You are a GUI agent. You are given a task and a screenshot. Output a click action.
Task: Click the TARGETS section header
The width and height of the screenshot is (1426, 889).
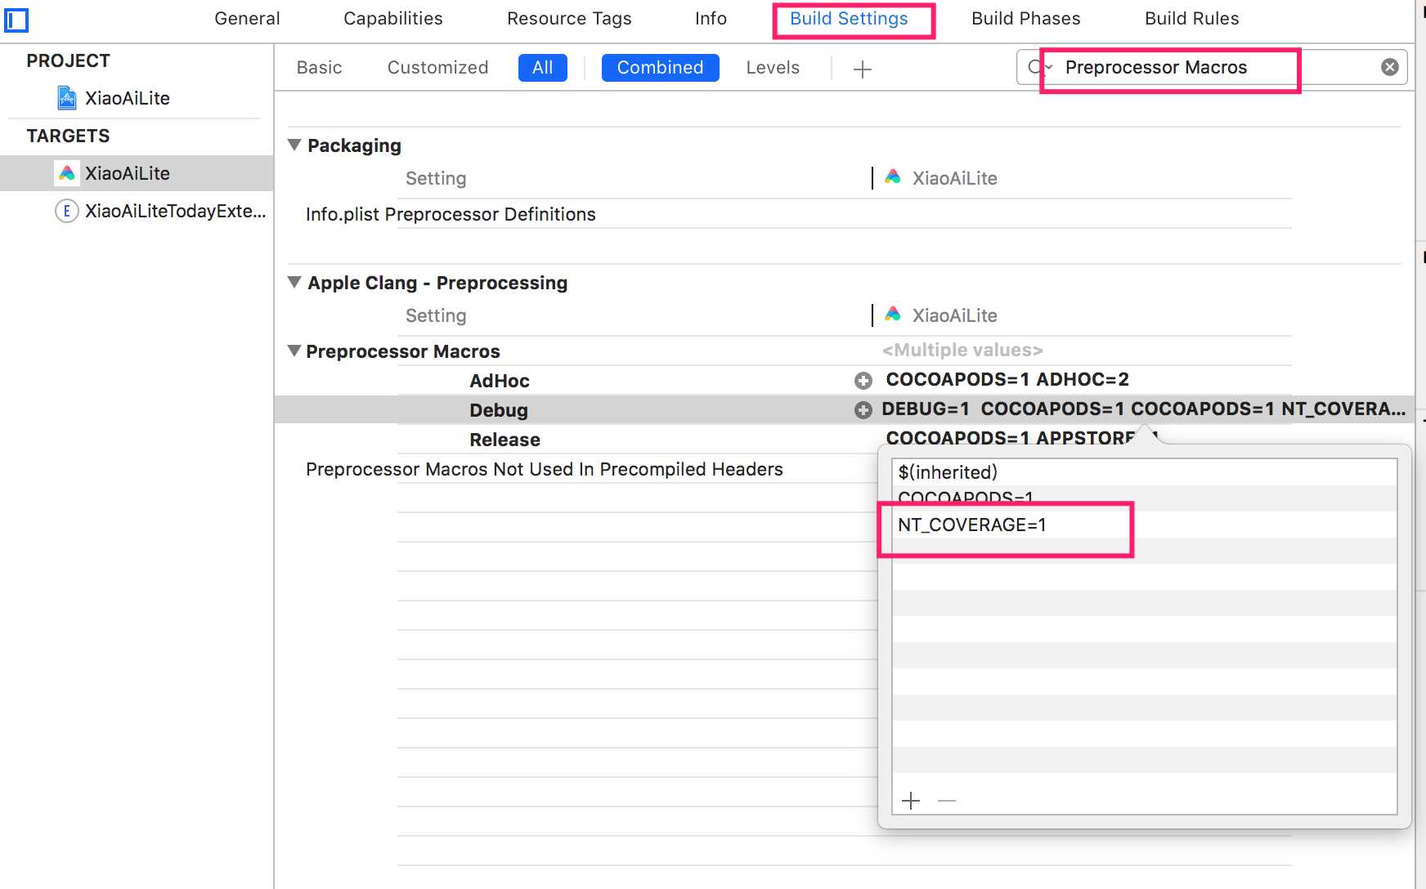[68, 136]
